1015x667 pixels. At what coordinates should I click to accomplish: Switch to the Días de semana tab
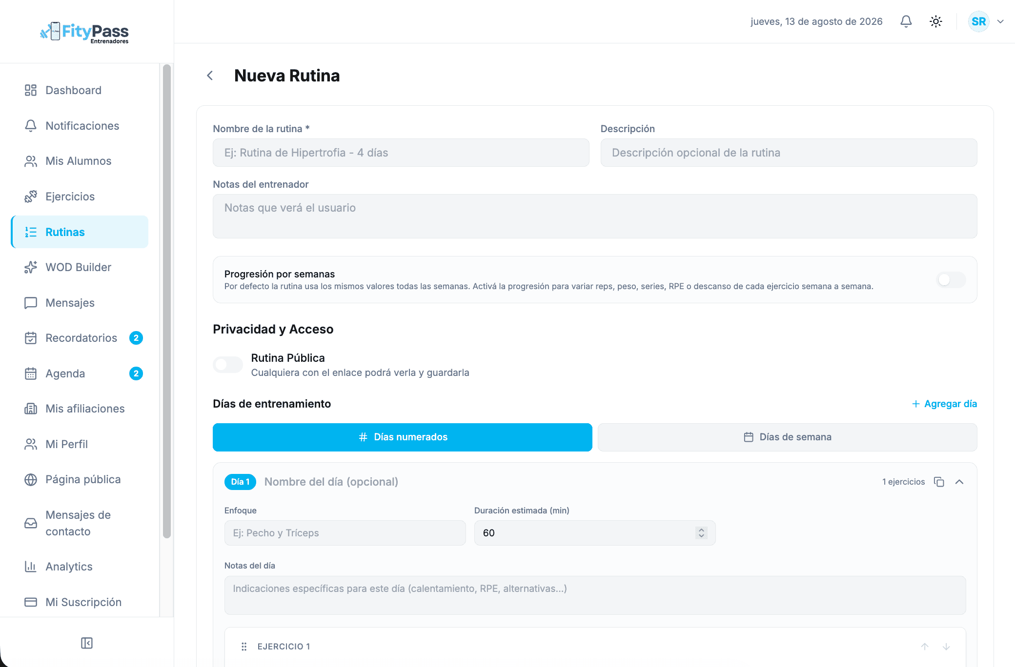coord(788,437)
